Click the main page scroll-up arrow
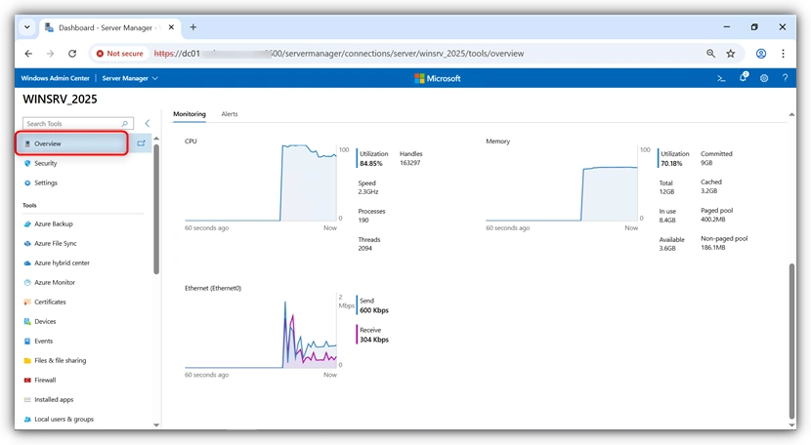Viewport: 811px width, 445px height. (791, 115)
